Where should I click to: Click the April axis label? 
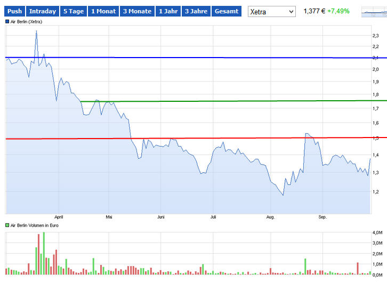pos(59,217)
